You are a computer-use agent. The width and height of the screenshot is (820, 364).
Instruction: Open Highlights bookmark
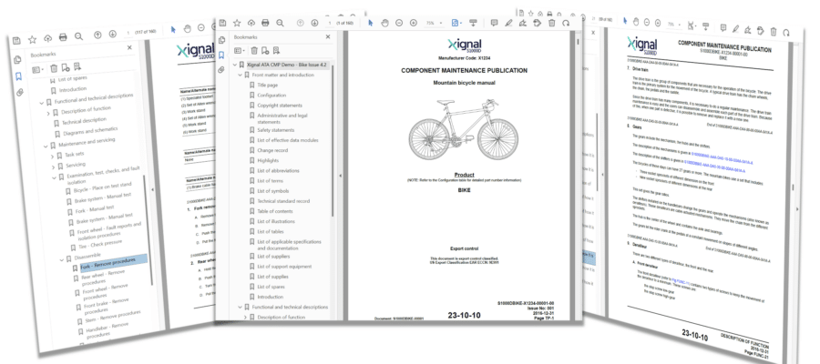268,160
